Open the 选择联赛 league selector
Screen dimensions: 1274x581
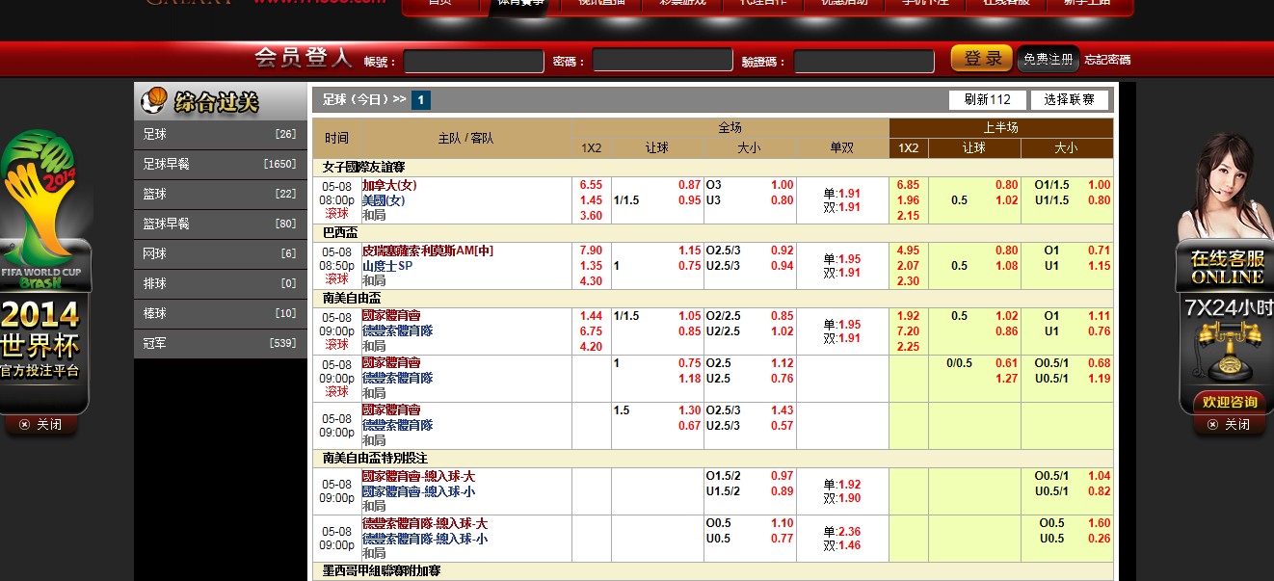[x=1068, y=98]
